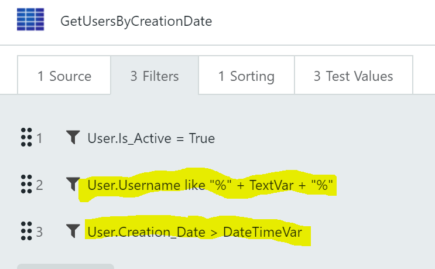Click the funnel icon for the Username filter

tap(72, 185)
